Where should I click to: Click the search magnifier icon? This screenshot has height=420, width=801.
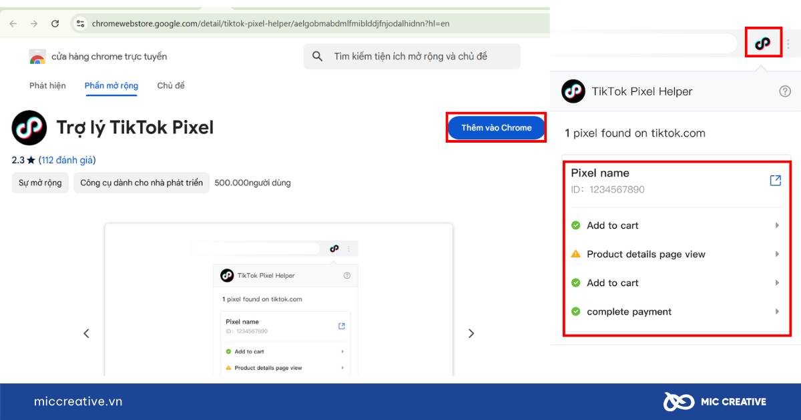318,57
